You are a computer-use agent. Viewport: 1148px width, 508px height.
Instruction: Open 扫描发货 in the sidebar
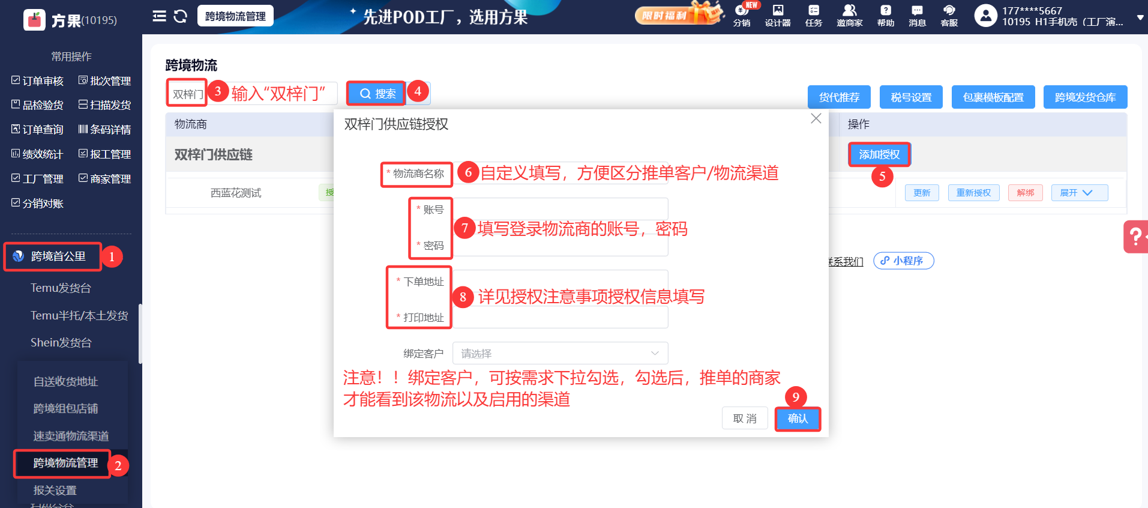[105, 105]
